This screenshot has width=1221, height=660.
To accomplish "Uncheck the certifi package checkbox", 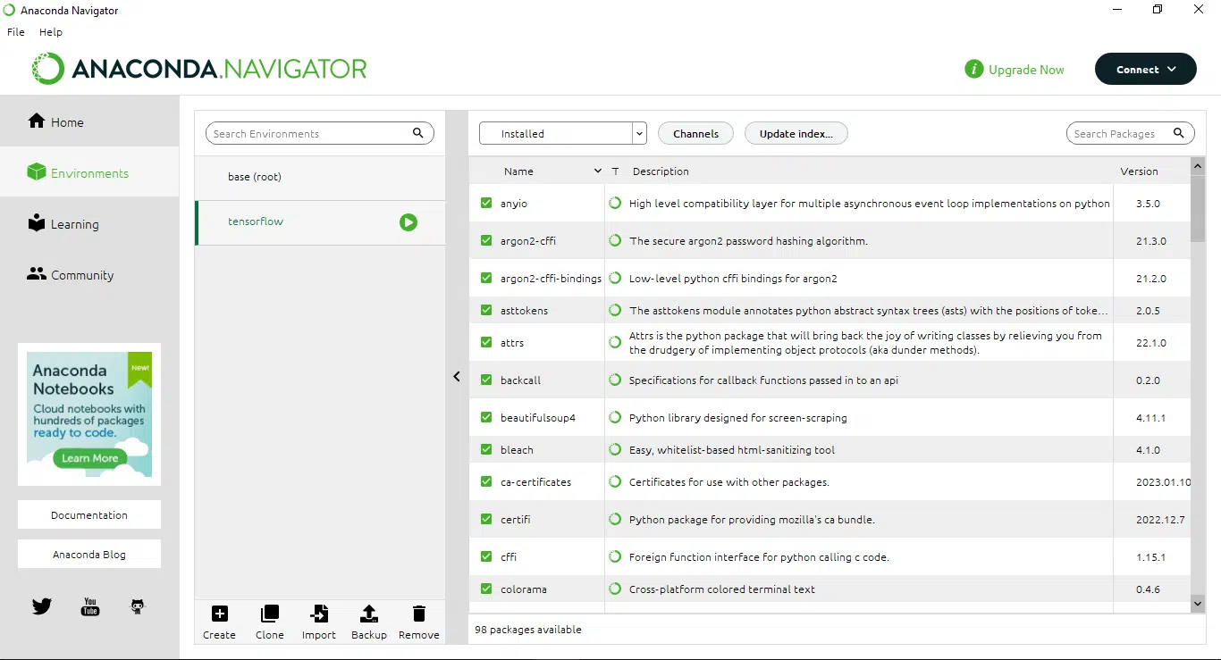I will click(486, 519).
